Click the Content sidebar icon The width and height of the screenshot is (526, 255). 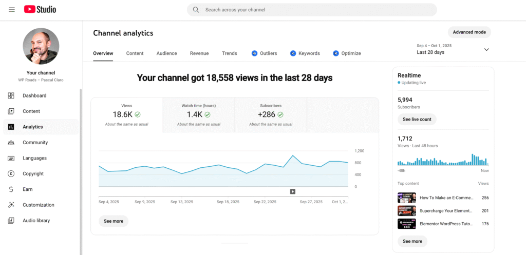(x=11, y=111)
